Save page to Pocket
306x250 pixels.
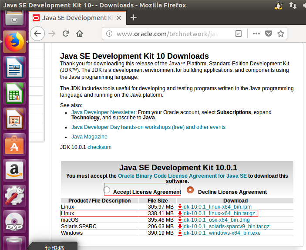(269, 34)
